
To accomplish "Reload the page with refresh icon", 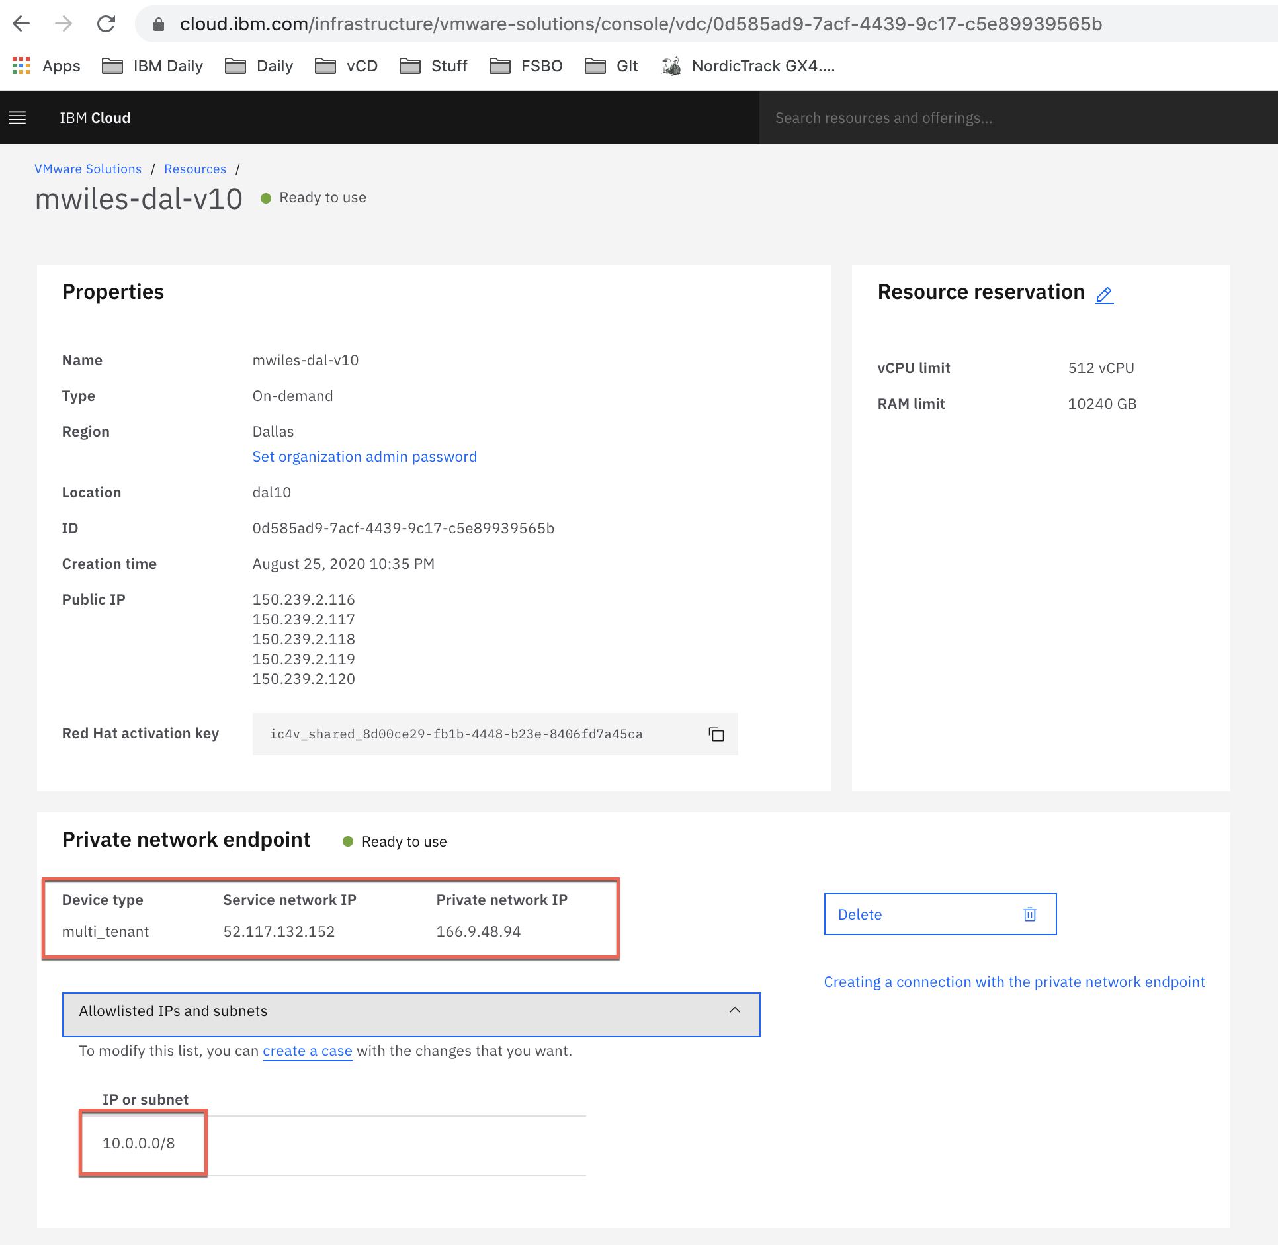I will pos(106,24).
